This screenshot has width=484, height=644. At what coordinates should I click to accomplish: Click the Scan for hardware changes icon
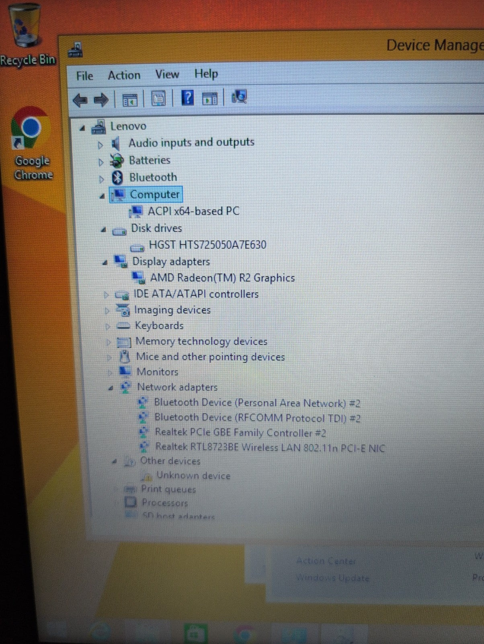click(239, 97)
